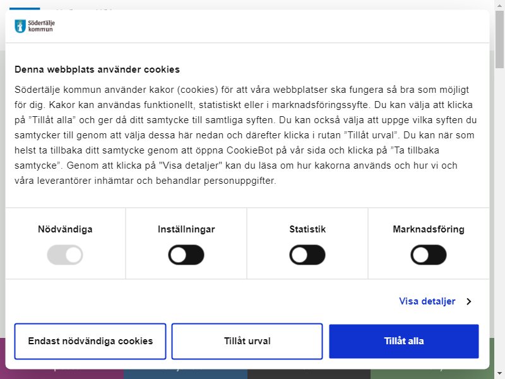This screenshot has width=505, height=379.
Task: Enable the Inställningar cookies switch
Action: 186,255
